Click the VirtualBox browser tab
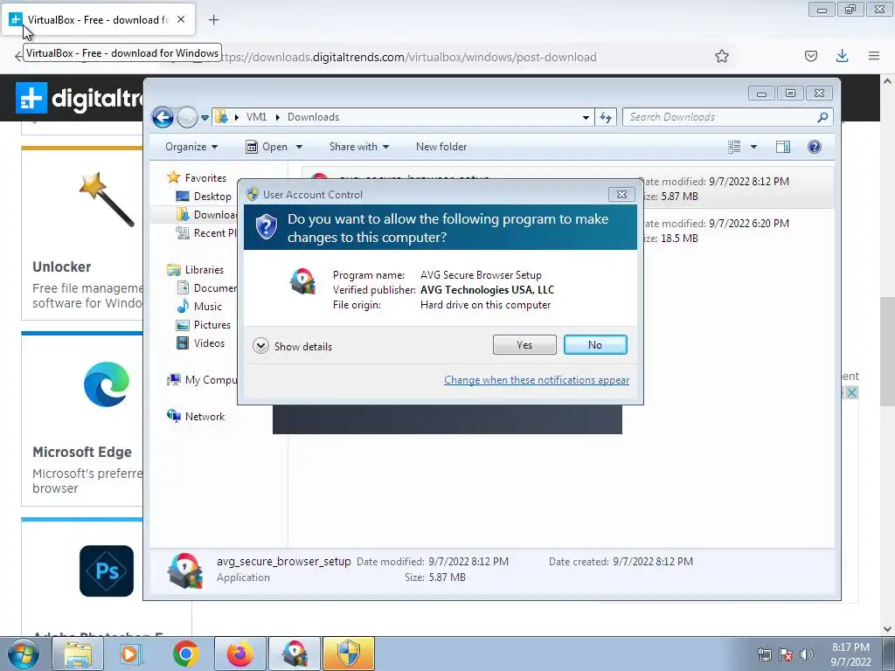The image size is (895, 671). pos(97,19)
